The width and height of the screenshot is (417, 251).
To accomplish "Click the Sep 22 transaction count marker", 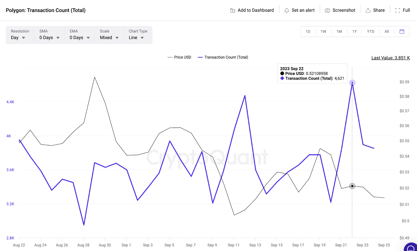I will [352, 83].
